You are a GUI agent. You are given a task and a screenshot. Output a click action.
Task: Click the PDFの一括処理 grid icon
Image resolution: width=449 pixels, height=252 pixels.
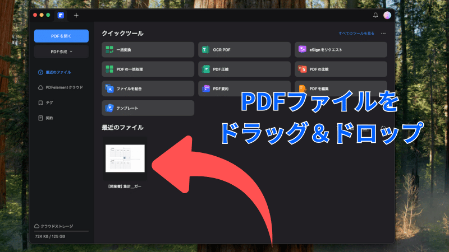(109, 69)
